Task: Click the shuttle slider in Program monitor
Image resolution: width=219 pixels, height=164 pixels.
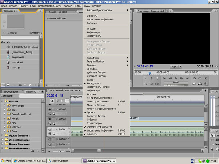Action: pos(176,82)
